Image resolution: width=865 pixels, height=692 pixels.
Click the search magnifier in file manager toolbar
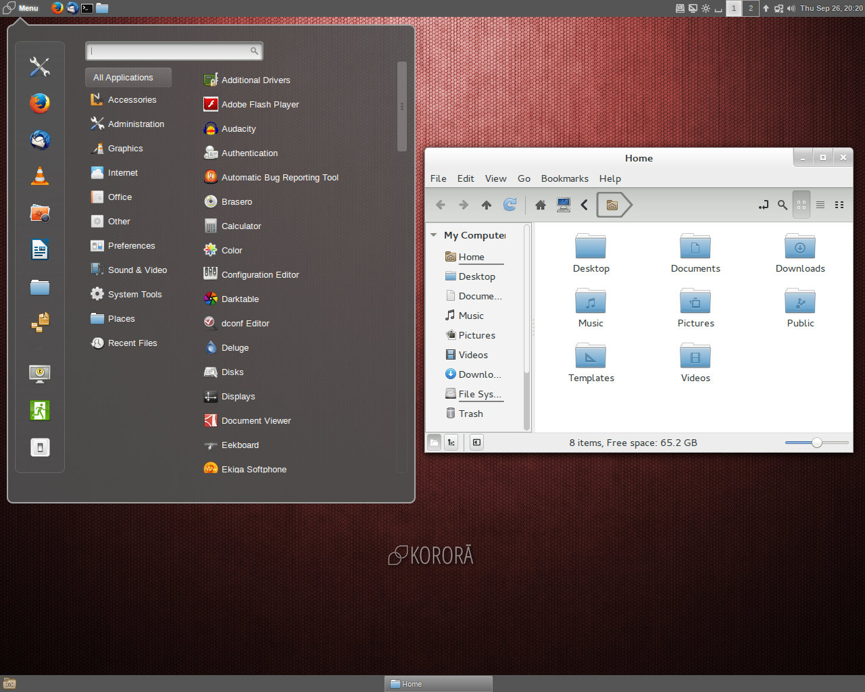tap(783, 205)
